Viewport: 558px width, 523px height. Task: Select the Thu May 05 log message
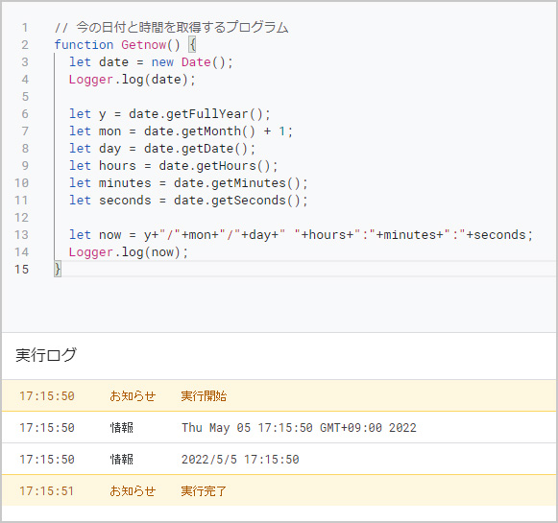[x=299, y=427]
